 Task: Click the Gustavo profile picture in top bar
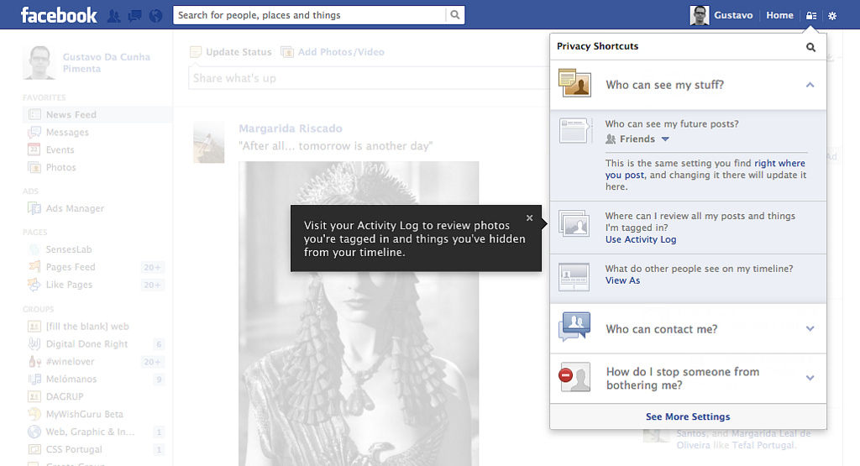(700, 15)
